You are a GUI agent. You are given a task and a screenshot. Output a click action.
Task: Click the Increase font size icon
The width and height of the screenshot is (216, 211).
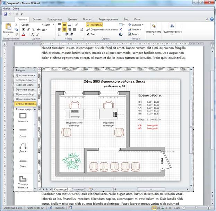point(33,34)
